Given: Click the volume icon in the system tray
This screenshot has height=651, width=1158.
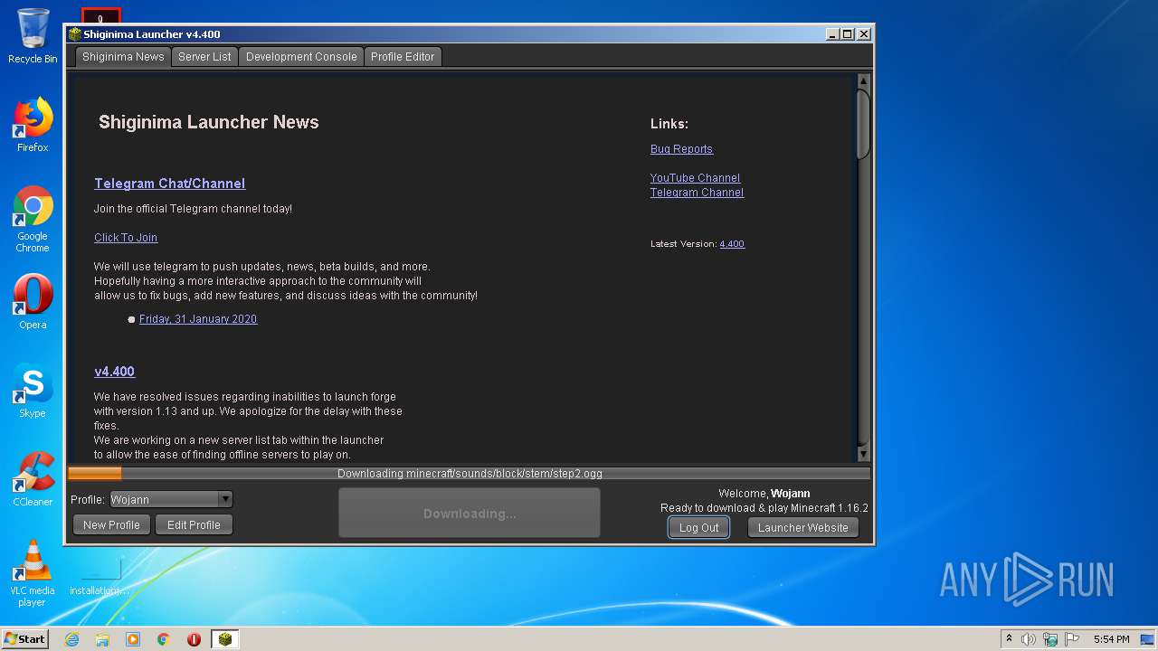Looking at the screenshot, I should click(x=1029, y=639).
